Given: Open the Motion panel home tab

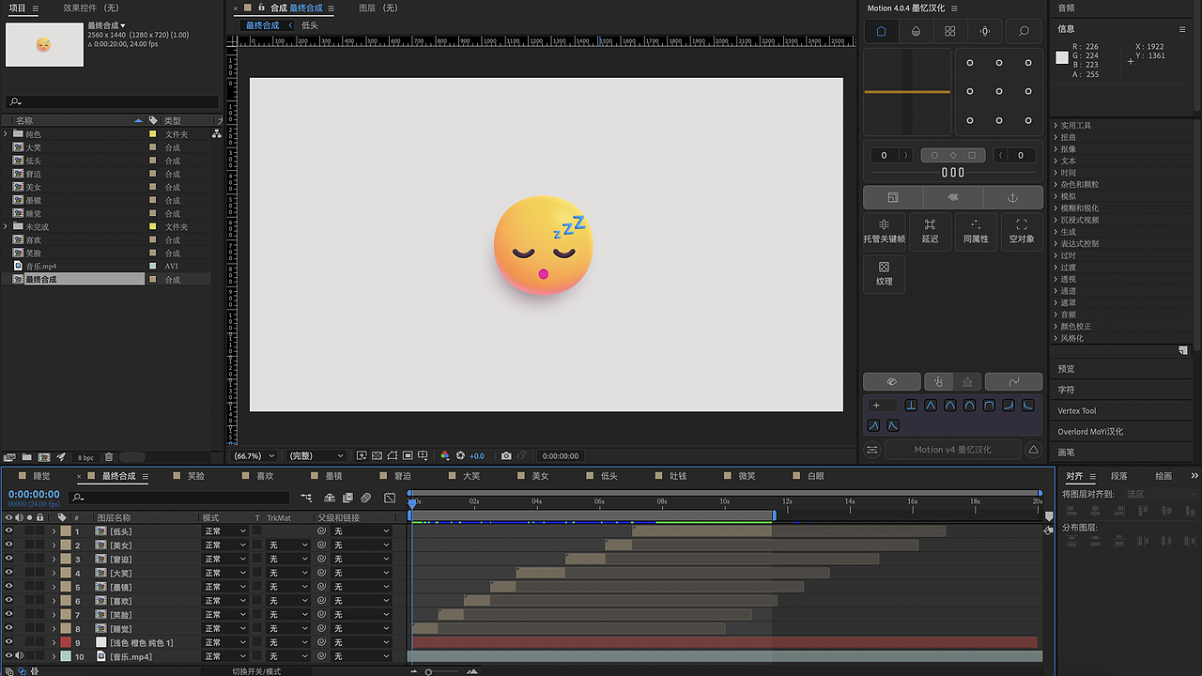Looking at the screenshot, I should pos(881,31).
